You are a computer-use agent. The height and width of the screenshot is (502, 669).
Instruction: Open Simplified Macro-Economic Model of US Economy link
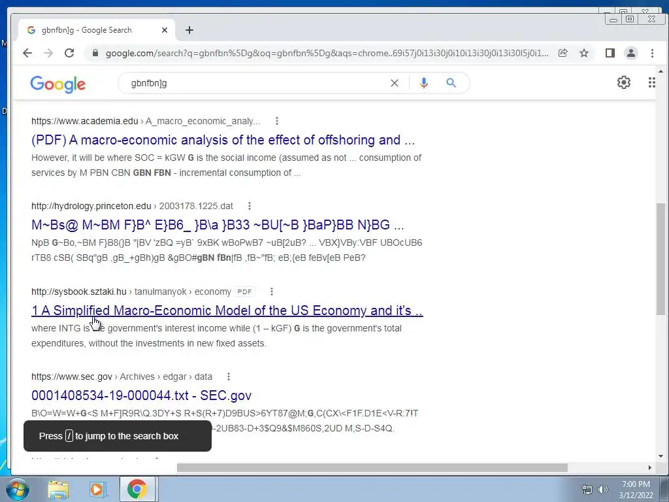(227, 310)
